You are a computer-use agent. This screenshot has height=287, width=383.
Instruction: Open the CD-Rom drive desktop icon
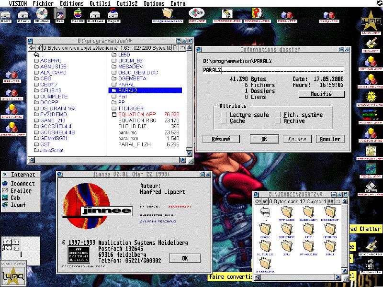pos(42,15)
